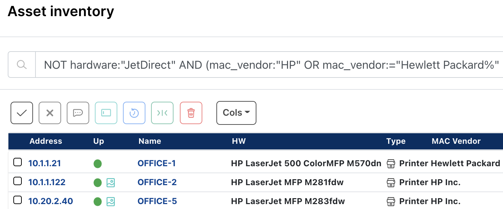Click the red trash delete icon

pyautogui.click(x=191, y=113)
